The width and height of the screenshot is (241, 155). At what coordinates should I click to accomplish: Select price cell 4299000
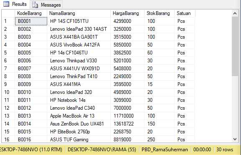pos(127,21)
